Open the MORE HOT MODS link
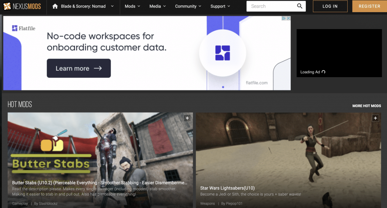The width and height of the screenshot is (387, 208). (x=367, y=106)
